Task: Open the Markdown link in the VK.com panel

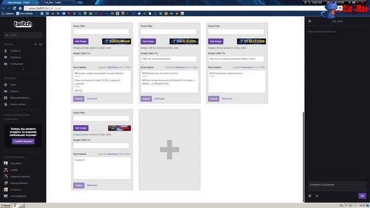Action: (181, 68)
